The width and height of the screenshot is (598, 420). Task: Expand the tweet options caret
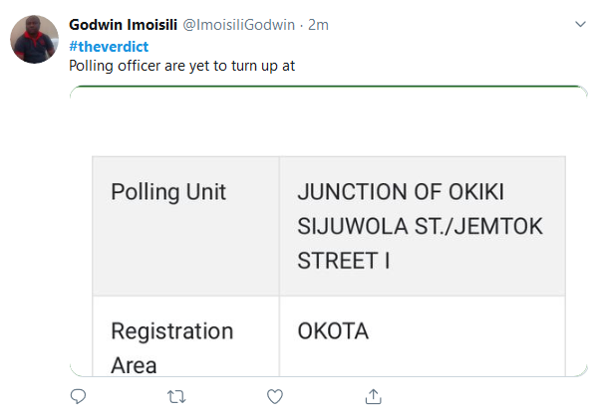pyautogui.click(x=581, y=24)
